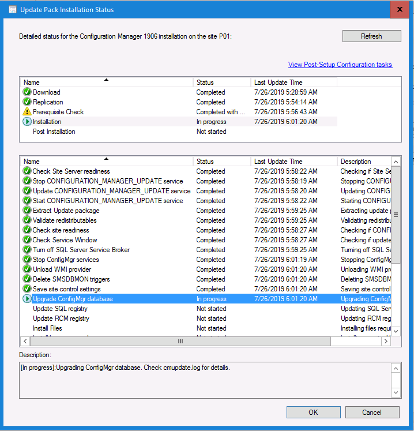The width and height of the screenshot is (414, 431).
Task: Sort lower list by Status column header
Action: click(222, 162)
